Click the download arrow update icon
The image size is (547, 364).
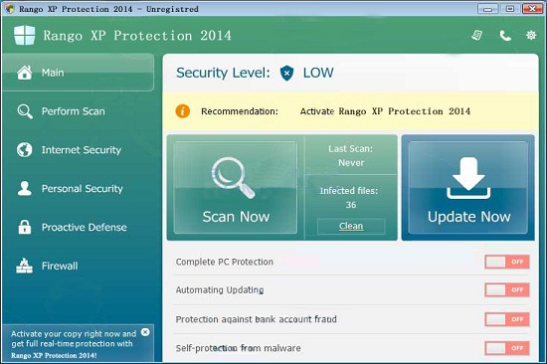click(468, 178)
